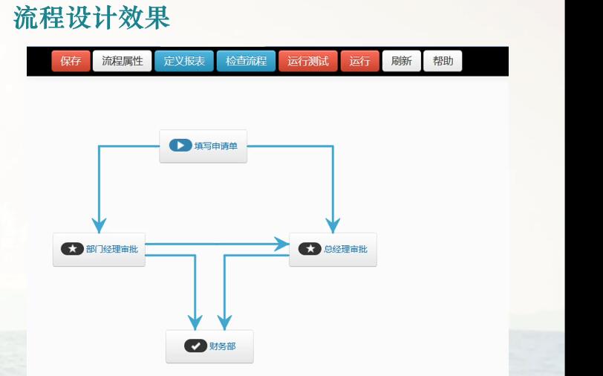Click the 运行 run button
Viewport: 603px width, 376px height.
360,61
